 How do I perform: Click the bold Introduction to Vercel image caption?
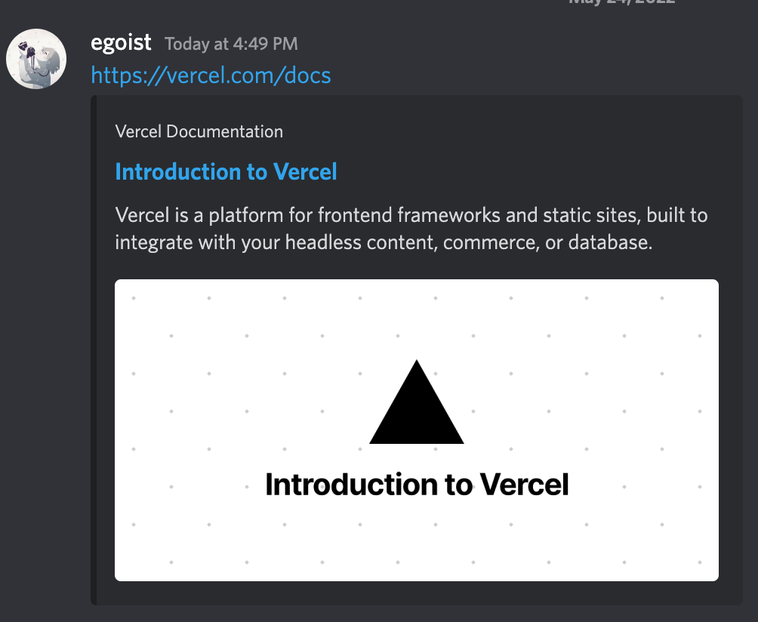point(417,485)
